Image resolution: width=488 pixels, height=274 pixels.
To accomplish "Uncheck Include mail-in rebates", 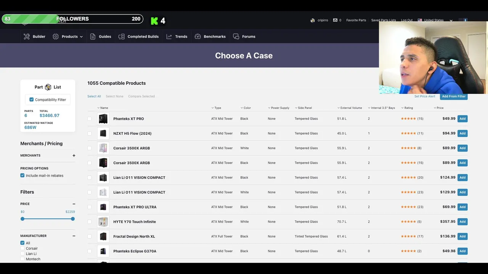I will point(22,175).
